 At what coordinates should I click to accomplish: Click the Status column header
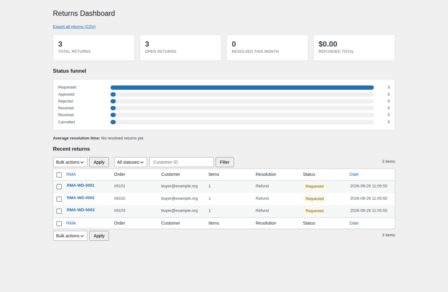[309, 174]
